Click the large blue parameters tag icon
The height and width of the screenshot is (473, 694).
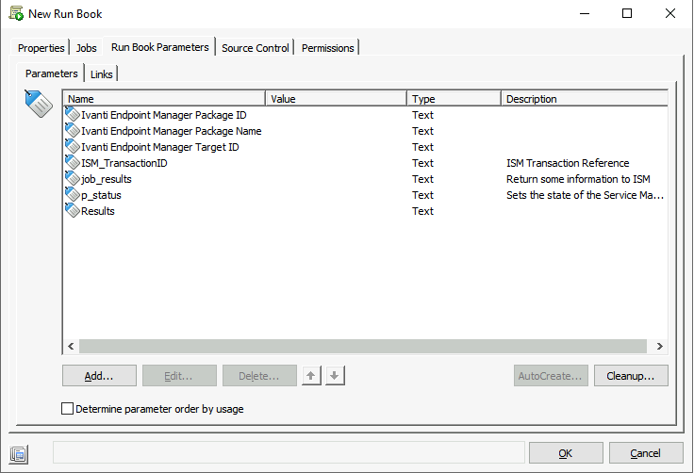coord(39,104)
